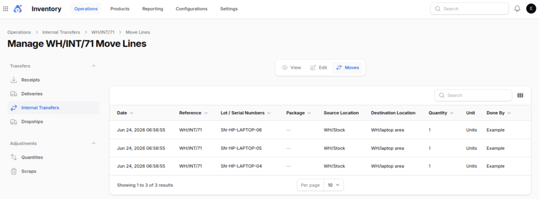Screen dimensions: 539x199
Task: Click Unit column header
Action: tap(471, 113)
